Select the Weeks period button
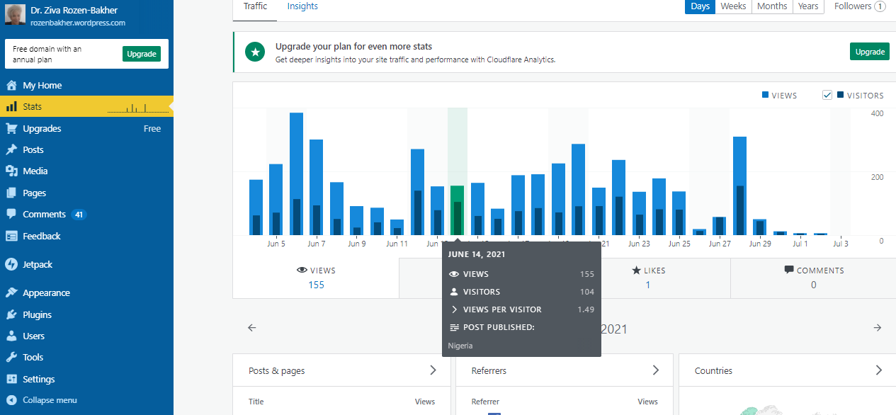 733,6
